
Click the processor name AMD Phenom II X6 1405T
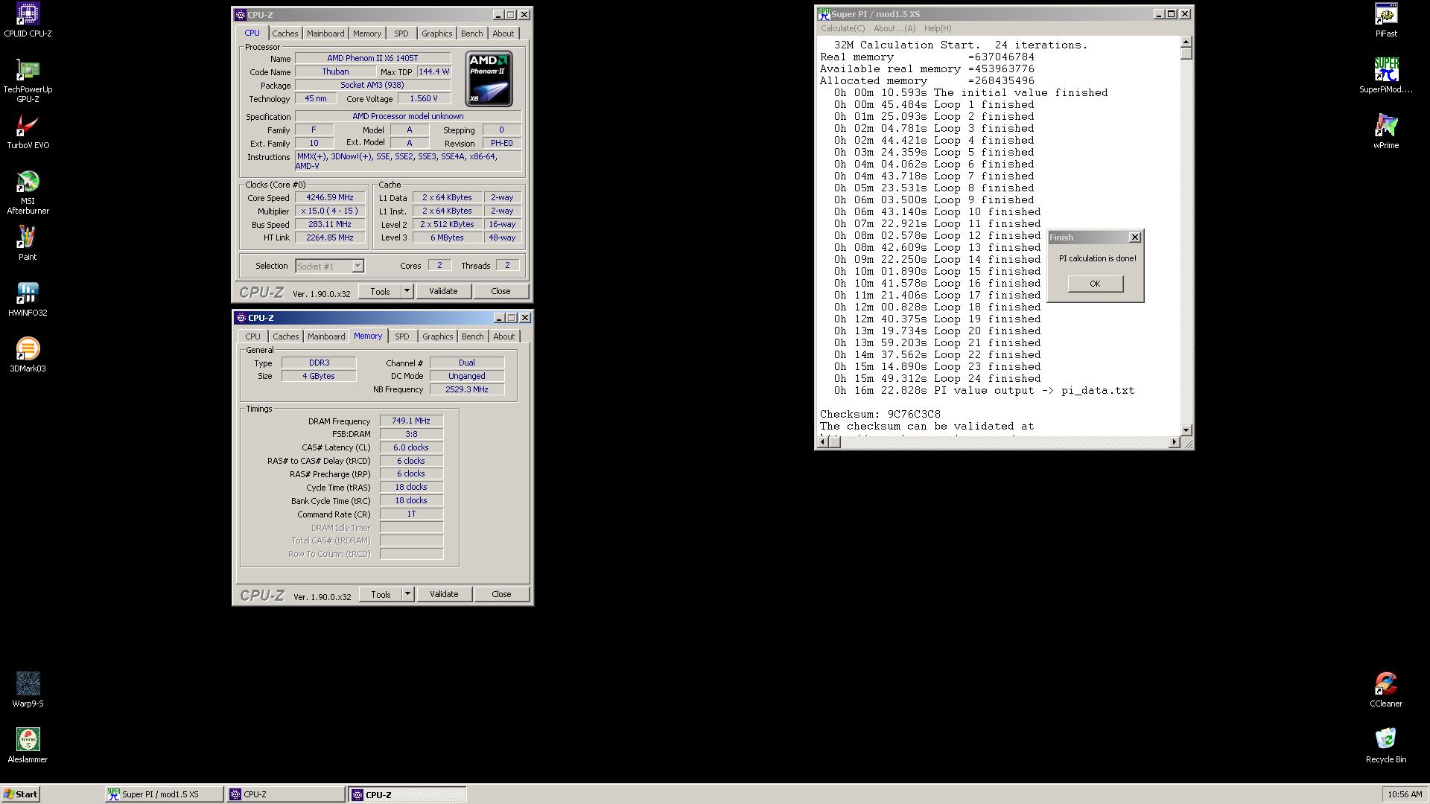[372, 58]
